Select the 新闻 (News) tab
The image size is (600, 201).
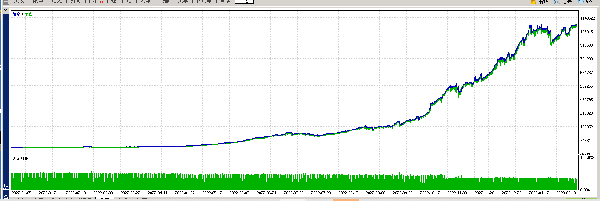pos(76,1)
